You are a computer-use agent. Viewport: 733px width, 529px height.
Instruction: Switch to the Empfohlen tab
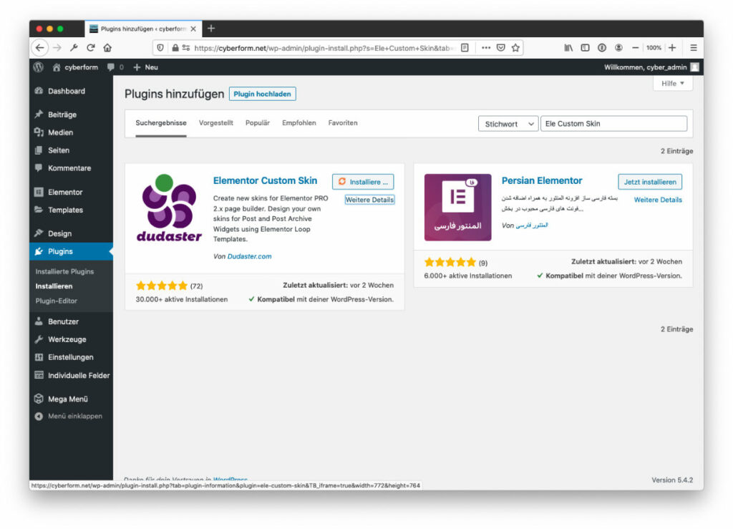click(x=299, y=123)
